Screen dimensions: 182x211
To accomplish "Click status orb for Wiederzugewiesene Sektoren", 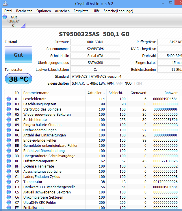I will coord(9,114).
